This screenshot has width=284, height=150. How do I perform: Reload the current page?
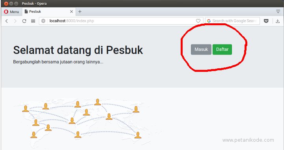(x=24, y=21)
